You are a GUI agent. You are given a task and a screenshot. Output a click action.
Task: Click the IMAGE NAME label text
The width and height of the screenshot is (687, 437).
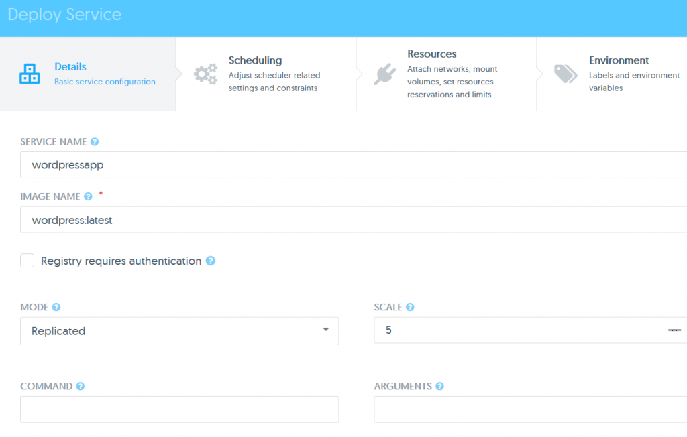pos(50,196)
